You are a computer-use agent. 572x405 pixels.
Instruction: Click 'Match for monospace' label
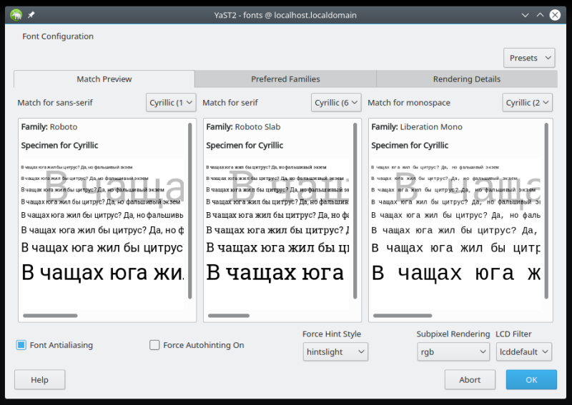tap(409, 103)
